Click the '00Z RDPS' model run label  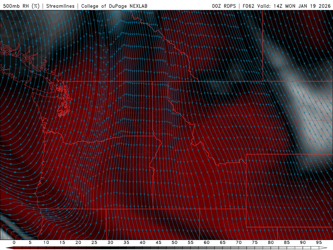pos(224,6)
